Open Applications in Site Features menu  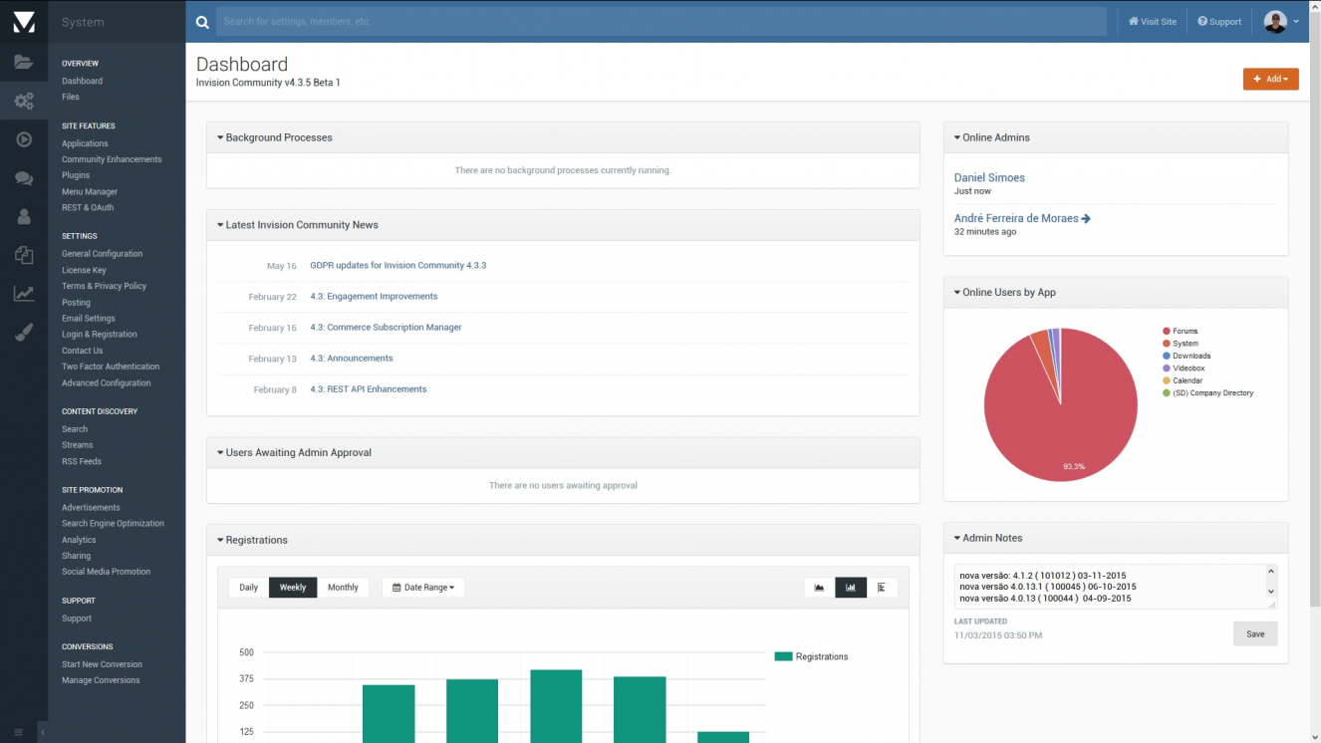85,143
